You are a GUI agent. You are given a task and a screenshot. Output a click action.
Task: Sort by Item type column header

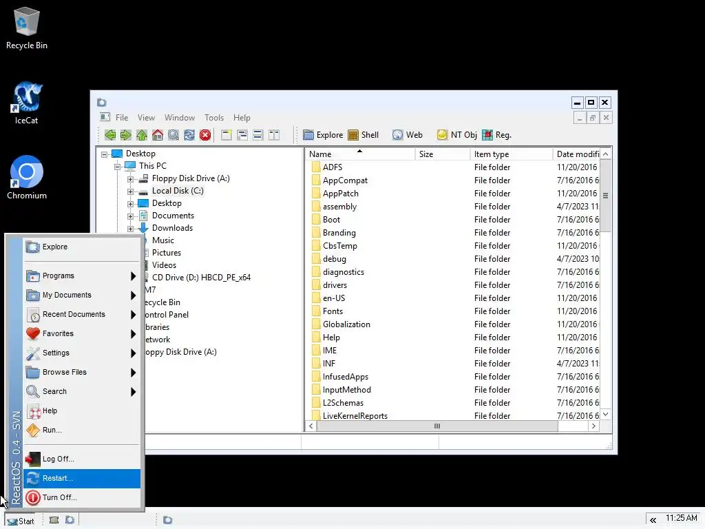tap(512, 154)
